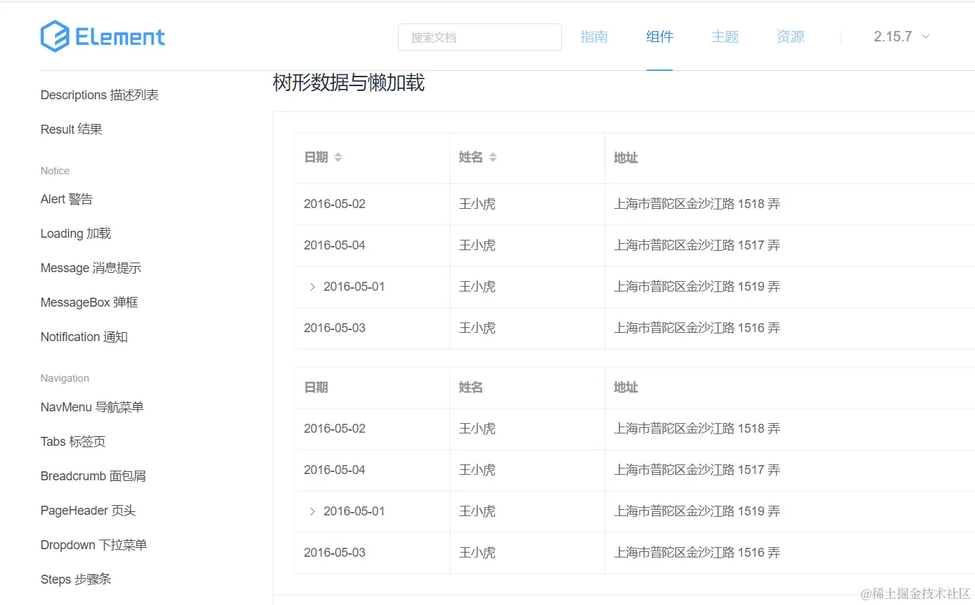The height and width of the screenshot is (605, 975).
Task: Click the 1519 弄 address in the second table
Action: (697, 511)
